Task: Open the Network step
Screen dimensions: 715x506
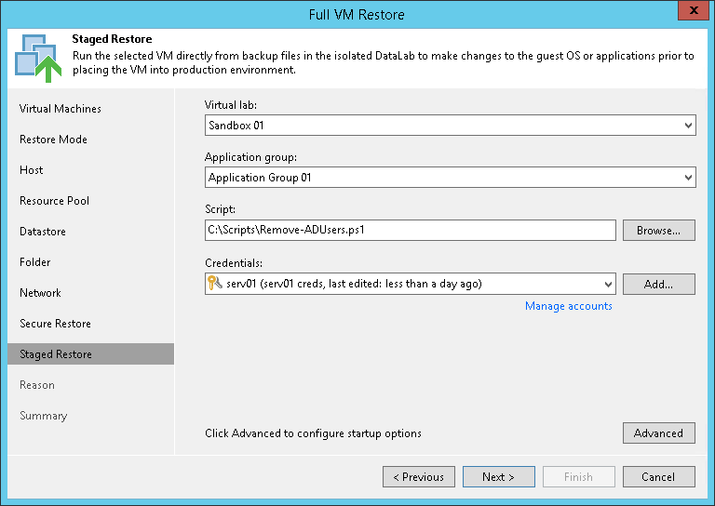Action: click(40, 293)
